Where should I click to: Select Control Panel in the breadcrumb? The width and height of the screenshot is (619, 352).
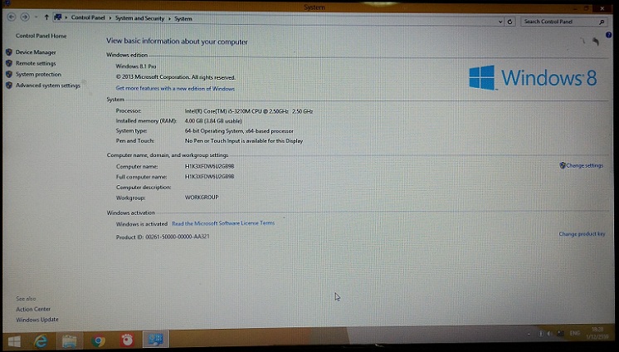(88, 17)
